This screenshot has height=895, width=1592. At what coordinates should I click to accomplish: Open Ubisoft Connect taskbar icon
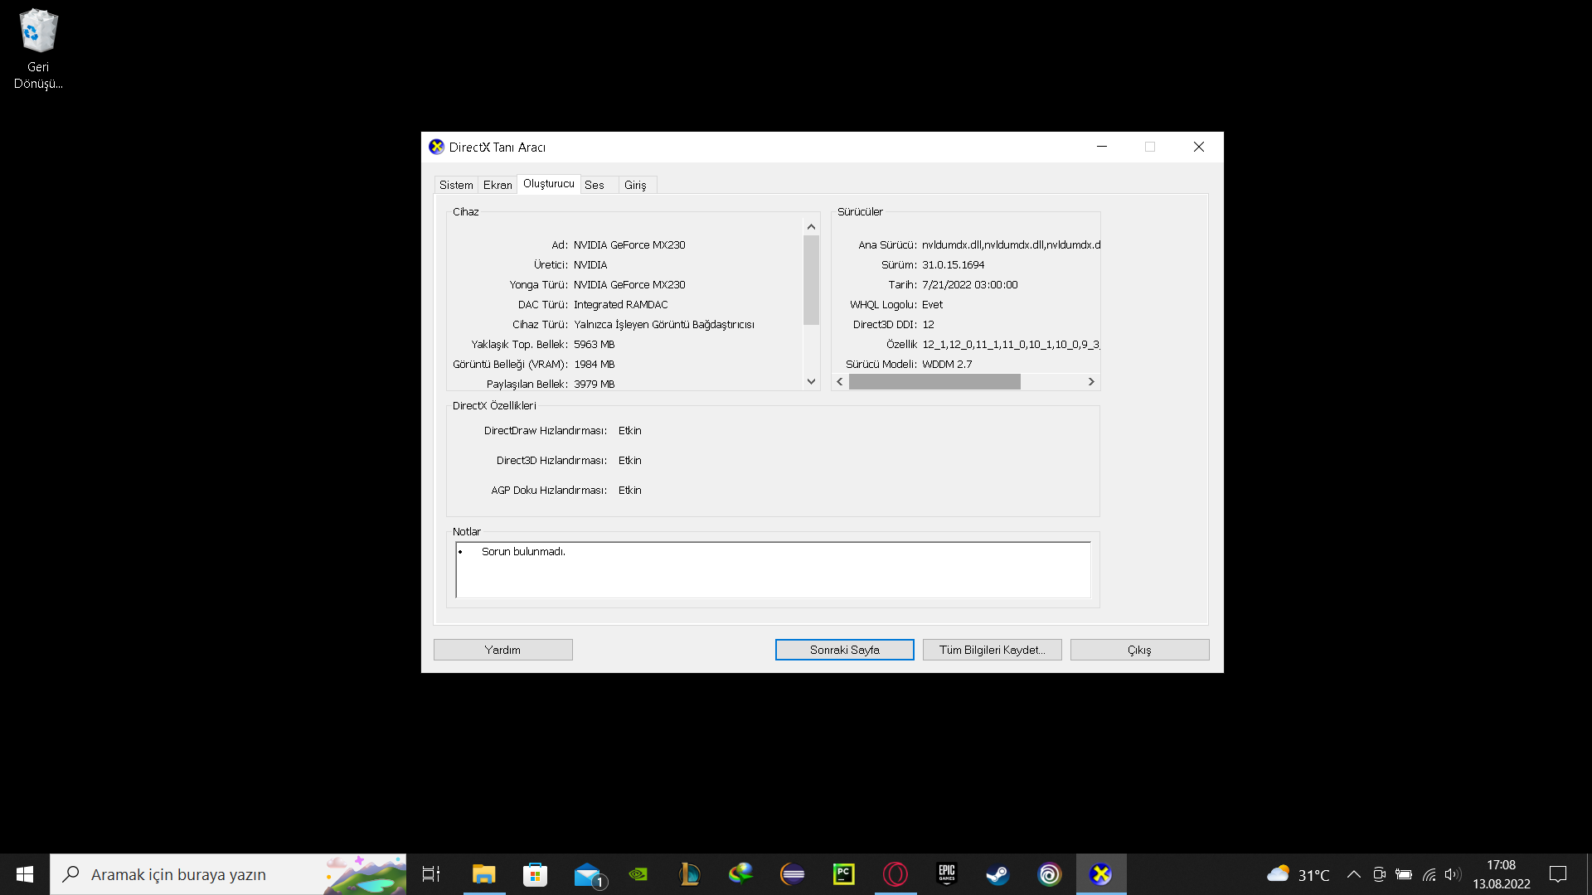(1049, 874)
